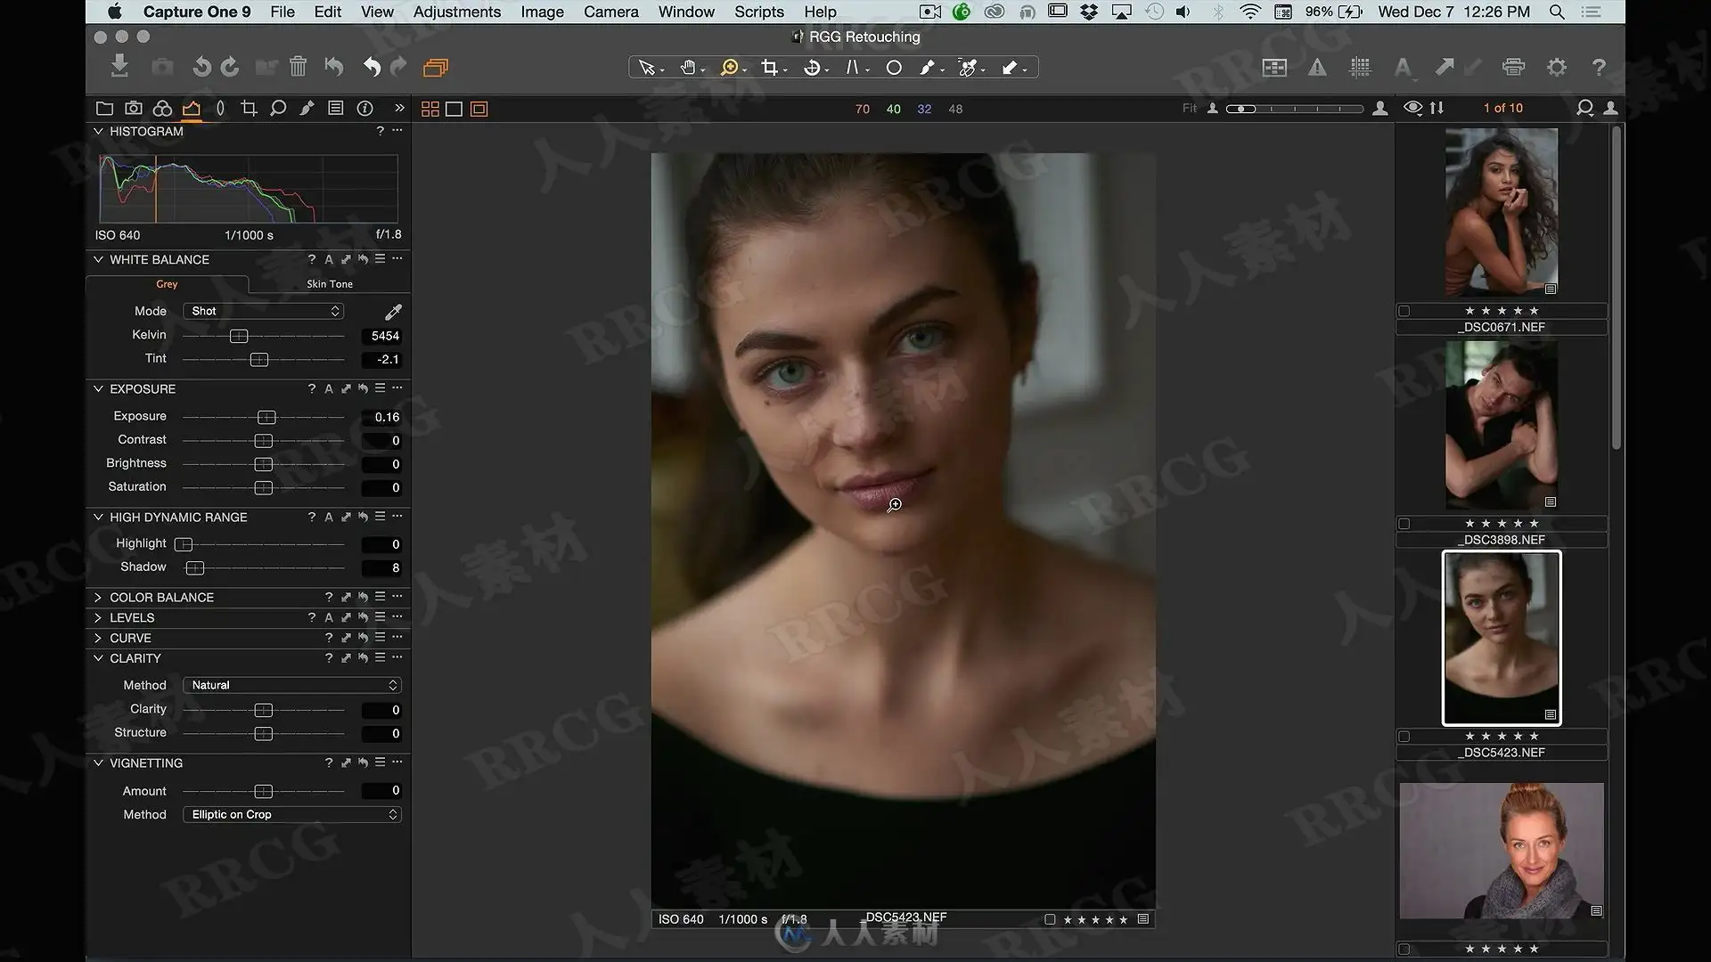Collapse the Exposure panel
This screenshot has width=1711, height=962.
click(98, 388)
